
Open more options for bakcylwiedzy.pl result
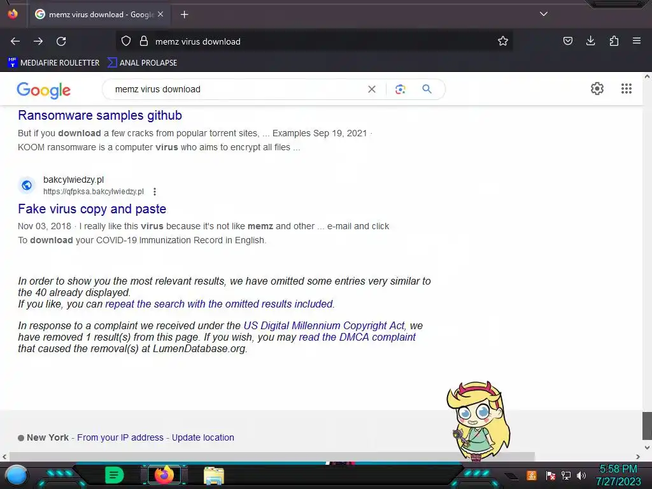(x=155, y=192)
